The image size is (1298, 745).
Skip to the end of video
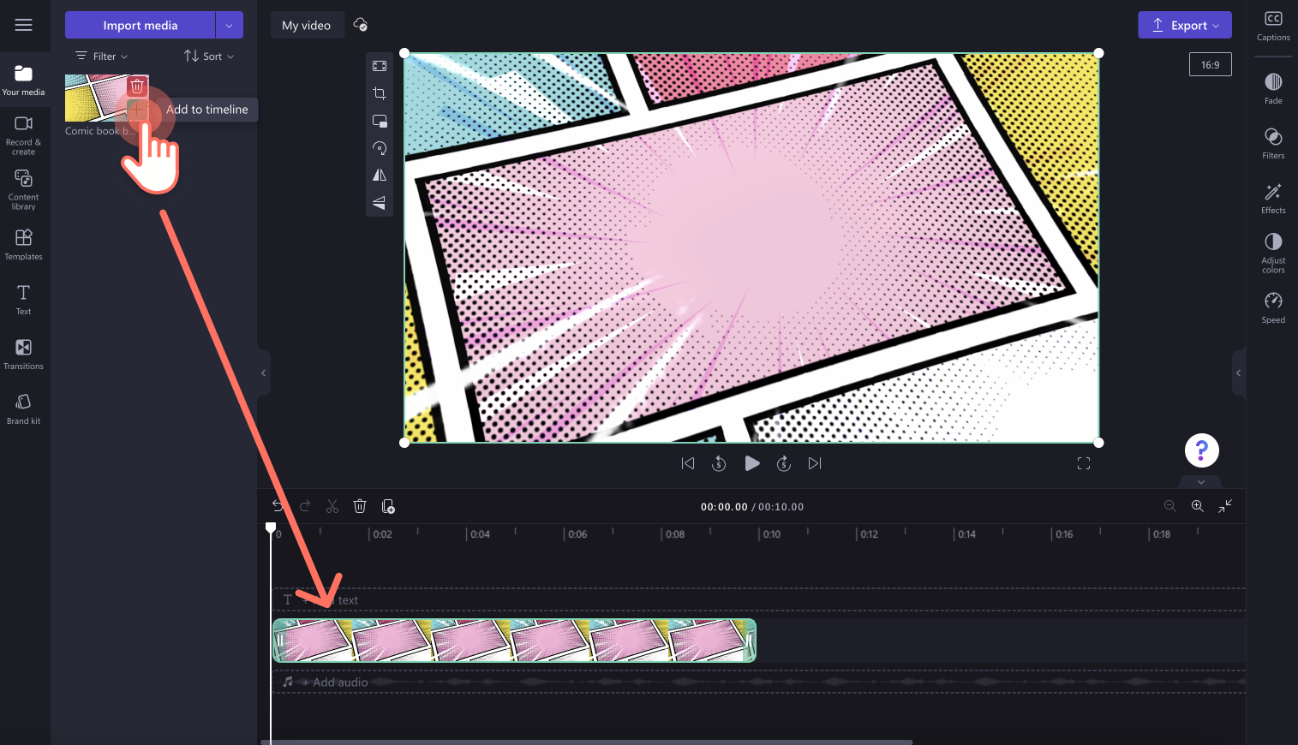click(815, 463)
